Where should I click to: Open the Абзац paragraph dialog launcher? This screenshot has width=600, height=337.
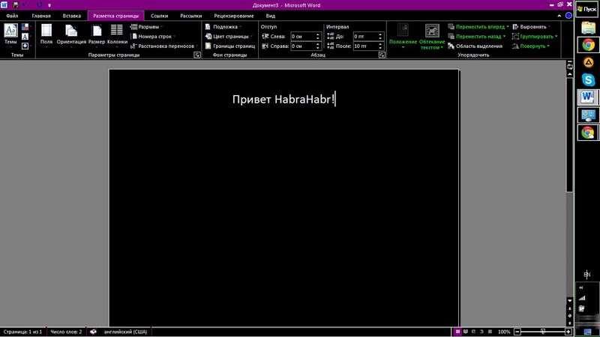click(382, 55)
